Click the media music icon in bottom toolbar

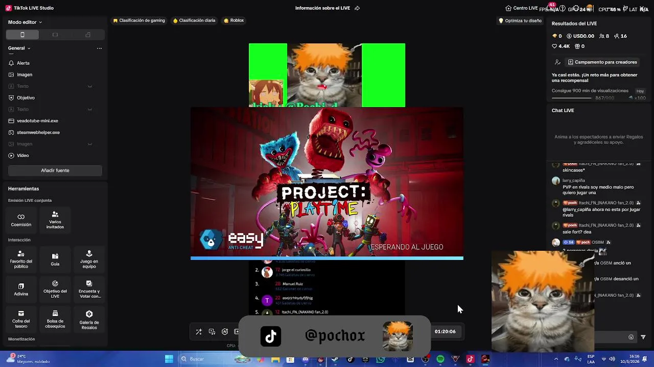pos(212,332)
